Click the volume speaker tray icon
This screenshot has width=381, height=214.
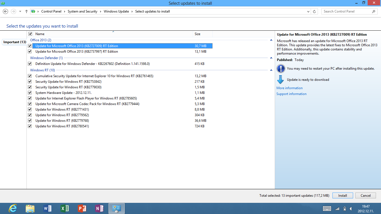click(x=351, y=209)
